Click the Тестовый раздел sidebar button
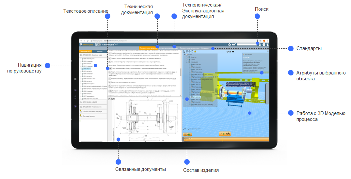This screenshot has height=179, width=351. 93,116
